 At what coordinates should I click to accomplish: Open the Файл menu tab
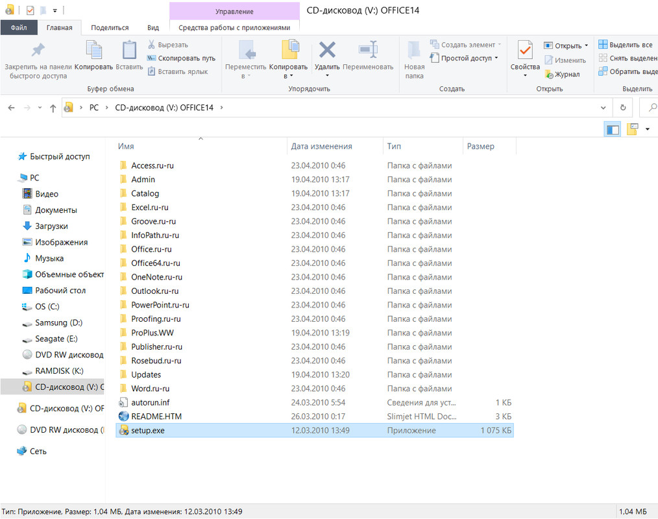tap(19, 28)
